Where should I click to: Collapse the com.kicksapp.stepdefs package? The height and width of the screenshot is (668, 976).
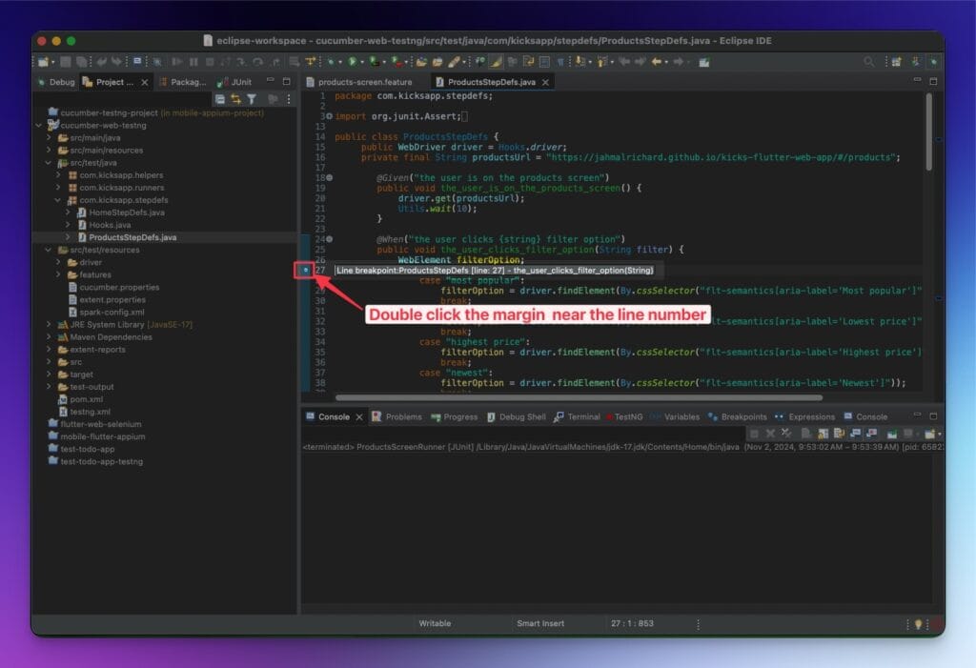[58, 200]
